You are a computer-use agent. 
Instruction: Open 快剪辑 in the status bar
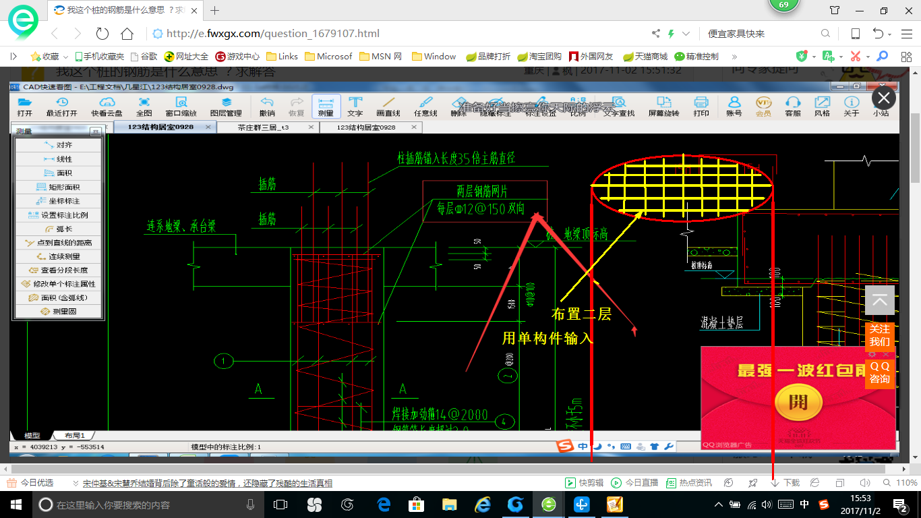point(584,483)
